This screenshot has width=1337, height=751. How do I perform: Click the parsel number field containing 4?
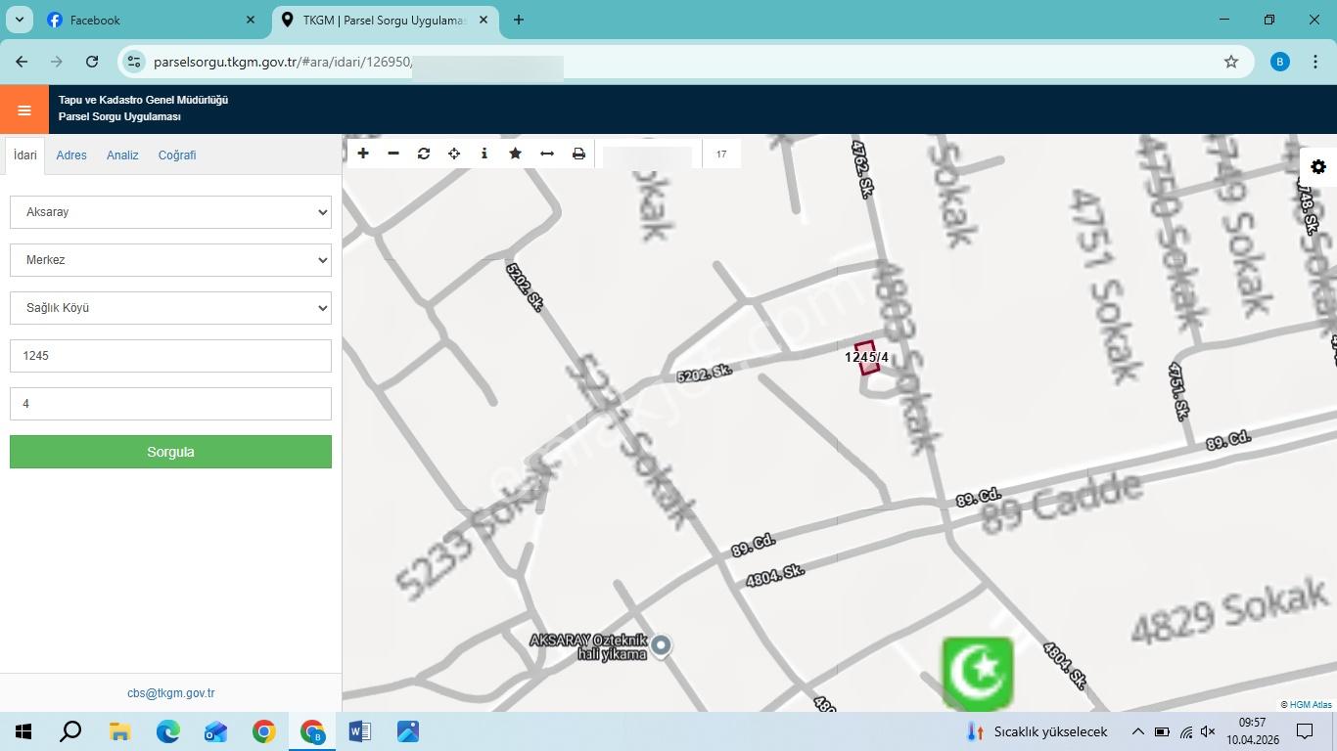(170, 404)
